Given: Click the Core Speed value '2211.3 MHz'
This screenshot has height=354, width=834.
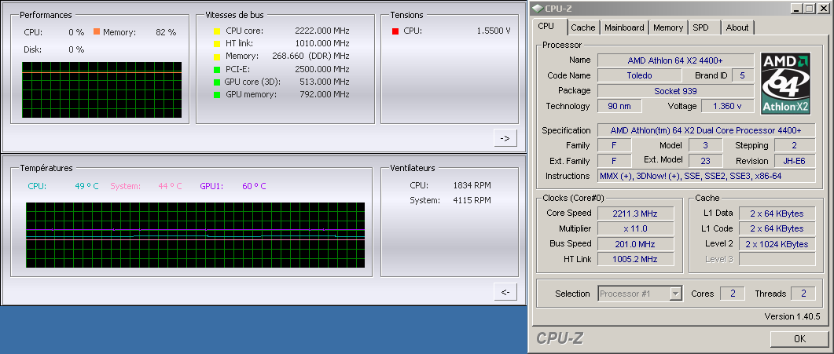Looking at the screenshot, I should [x=635, y=213].
